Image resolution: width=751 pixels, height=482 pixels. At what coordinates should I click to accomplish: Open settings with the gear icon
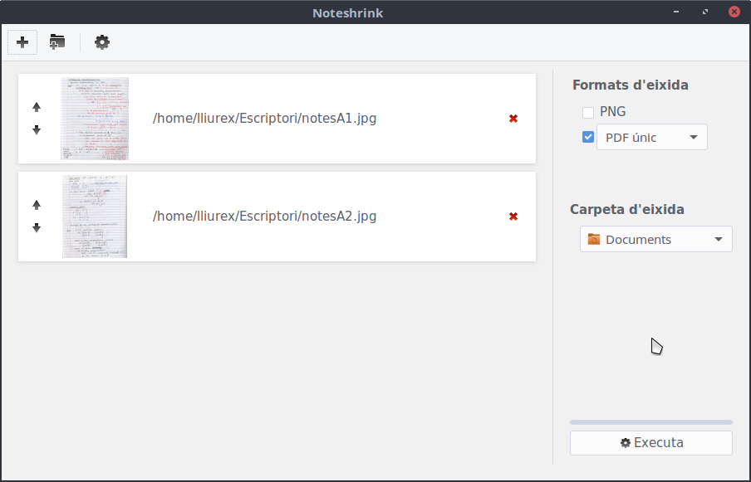102,42
